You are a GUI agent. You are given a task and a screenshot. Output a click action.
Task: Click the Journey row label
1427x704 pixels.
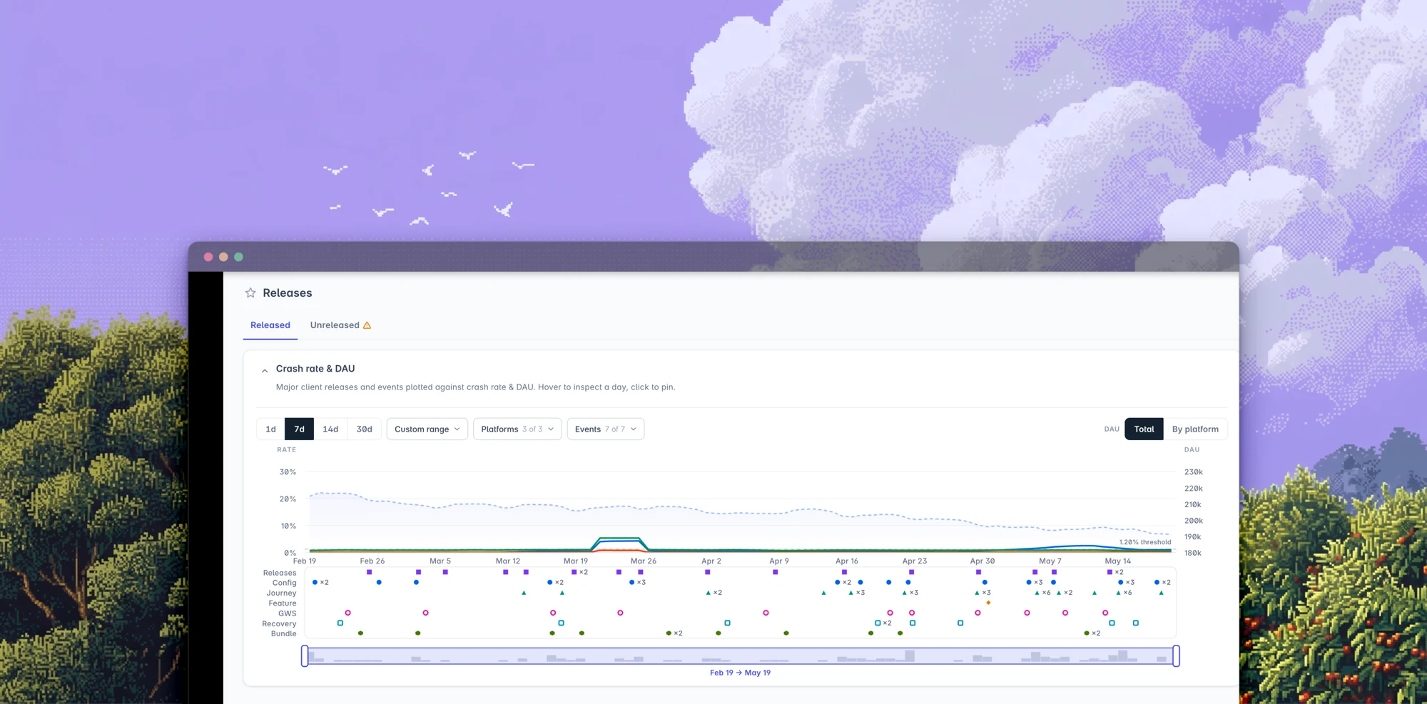tap(281, 593)
